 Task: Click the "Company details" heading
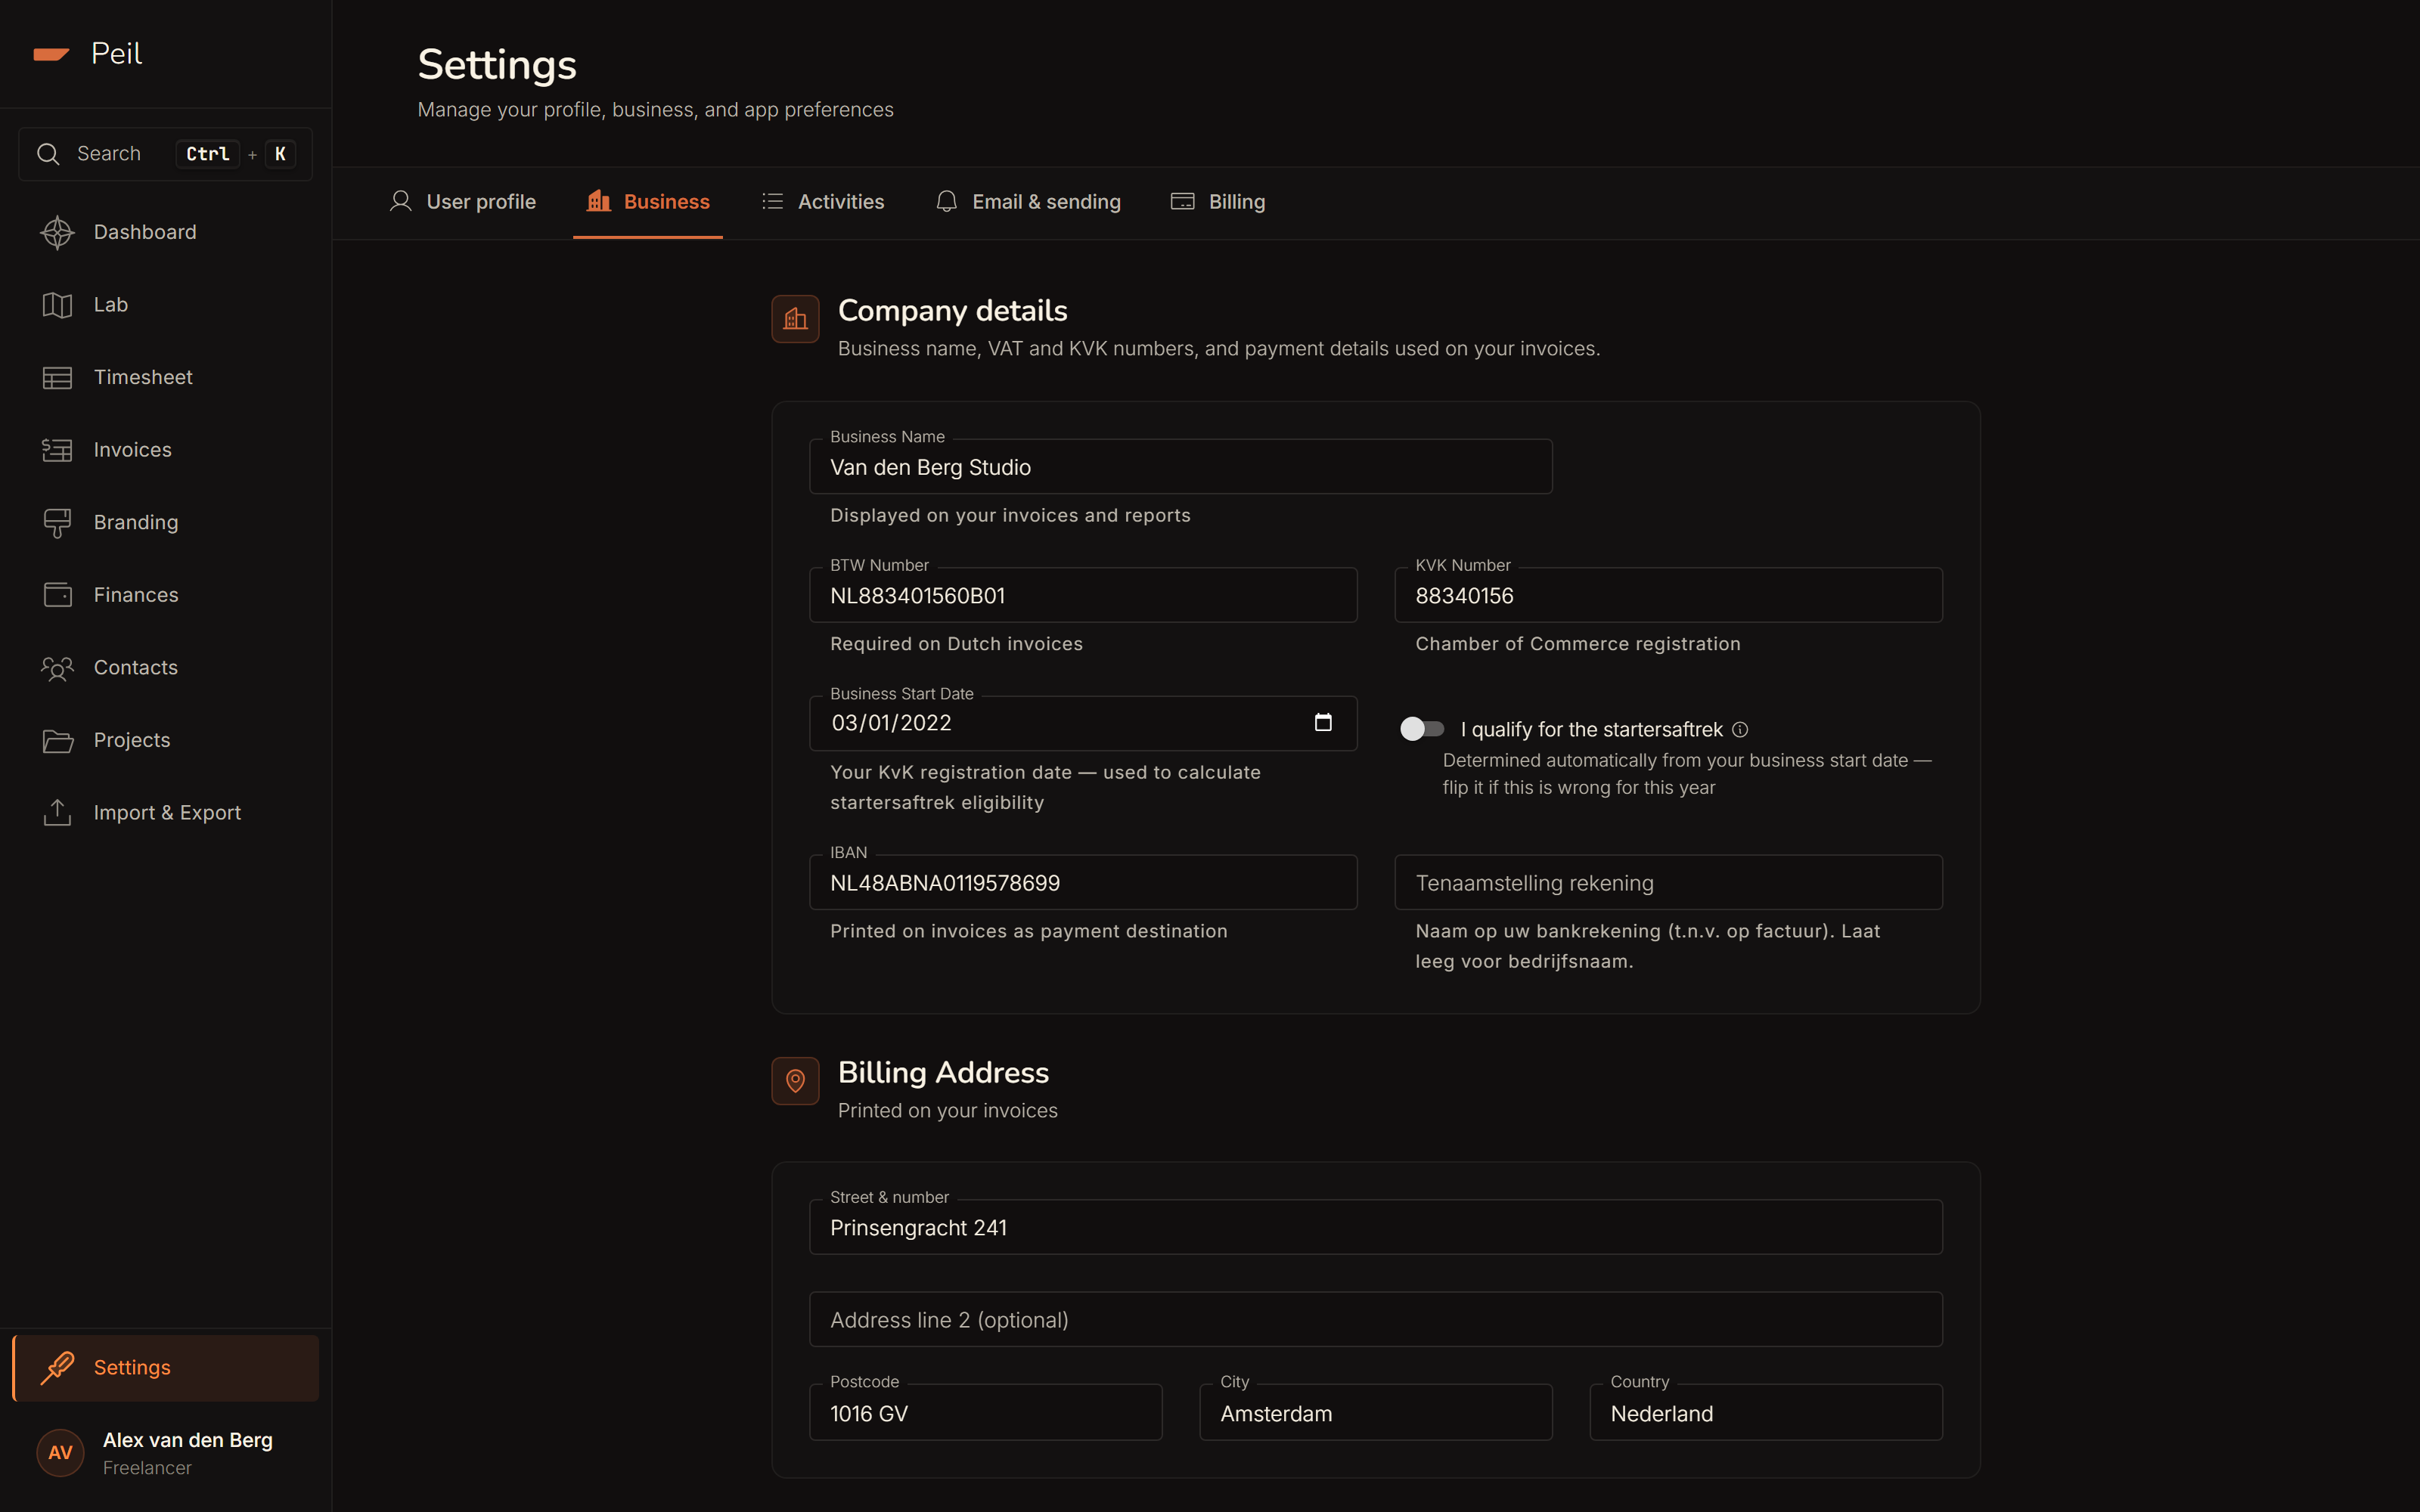click(x=952, y=311)
